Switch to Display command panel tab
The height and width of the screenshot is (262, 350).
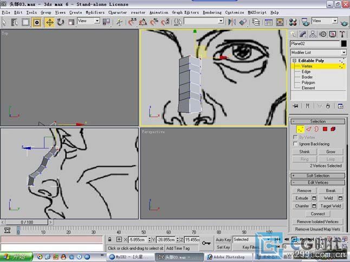click(x=333, y=34)
